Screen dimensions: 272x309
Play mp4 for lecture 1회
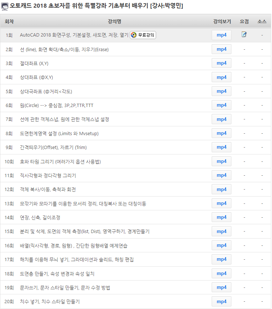(222, 35)
